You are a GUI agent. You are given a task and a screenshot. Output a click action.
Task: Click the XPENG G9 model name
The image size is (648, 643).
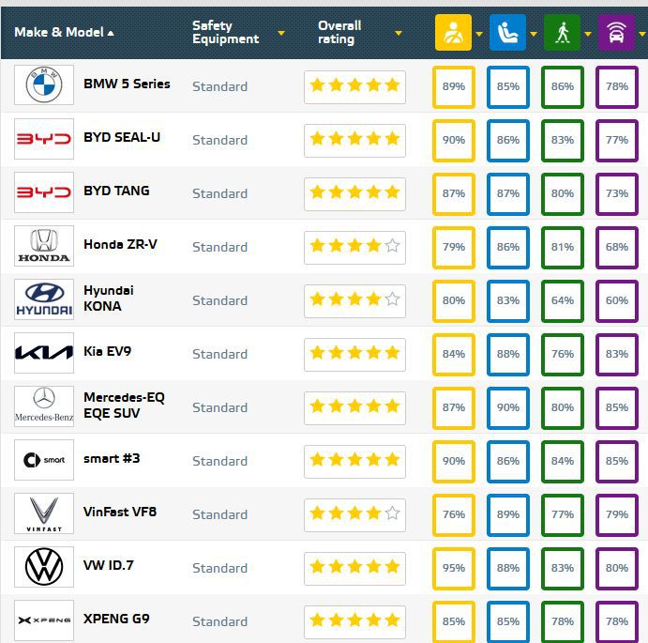click(116, 619)
